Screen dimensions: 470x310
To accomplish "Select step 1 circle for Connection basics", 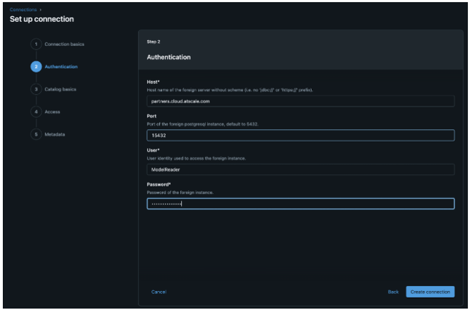I will pyautogui.click(x=36, y=44).
